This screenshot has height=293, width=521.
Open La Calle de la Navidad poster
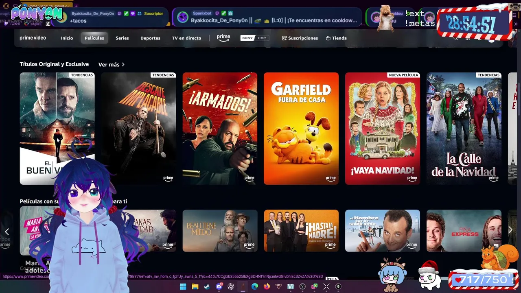[x=464, y=129]
